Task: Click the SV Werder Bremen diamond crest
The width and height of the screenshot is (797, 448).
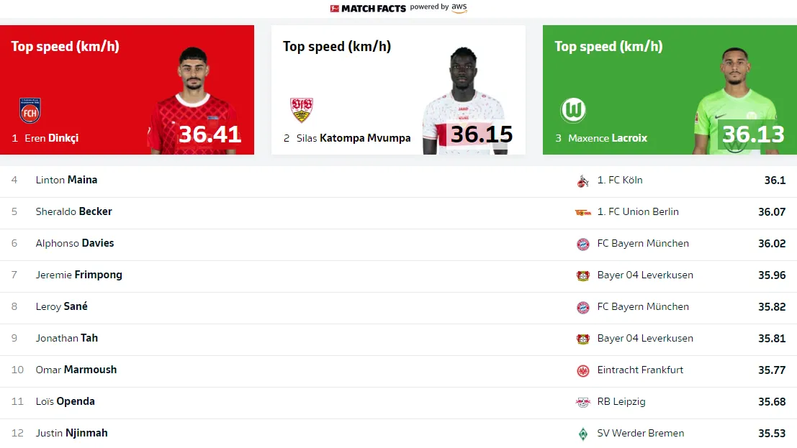Action: pyautogui.click(x=582, y=434)
